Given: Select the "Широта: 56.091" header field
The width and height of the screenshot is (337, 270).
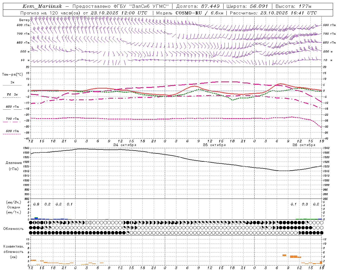Looking at the screenshot, I should (x=247, y=6).
